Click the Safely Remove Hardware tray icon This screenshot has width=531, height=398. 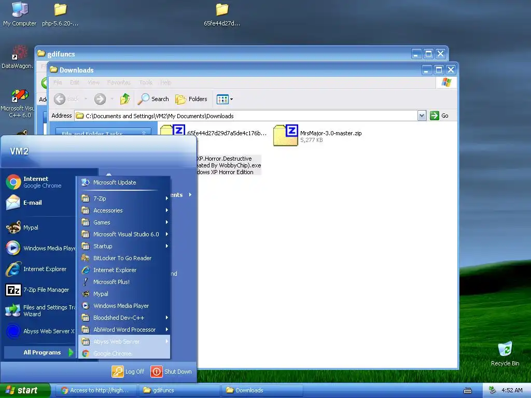click(492, 390)
